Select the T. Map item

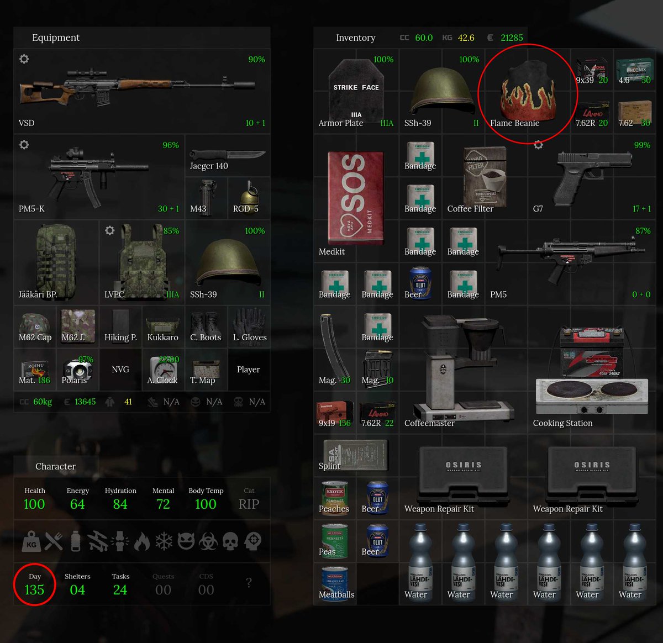pos(206,370)
